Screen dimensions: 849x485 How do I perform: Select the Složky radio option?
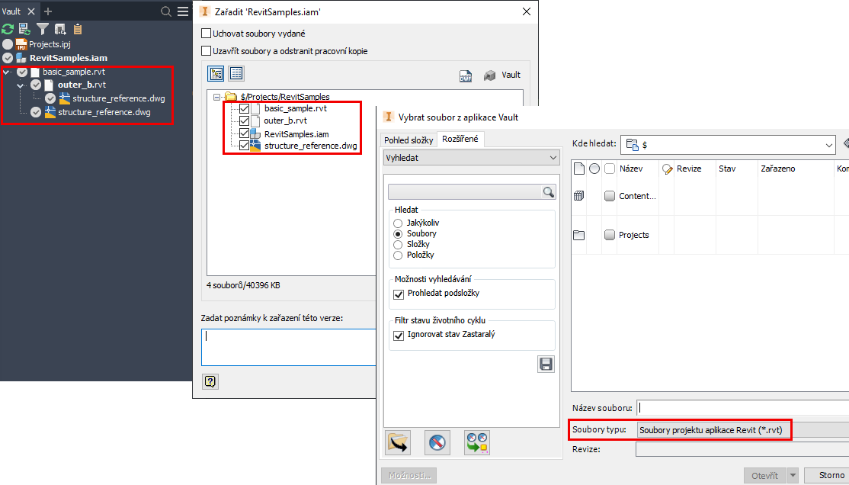tap(398, 244)
